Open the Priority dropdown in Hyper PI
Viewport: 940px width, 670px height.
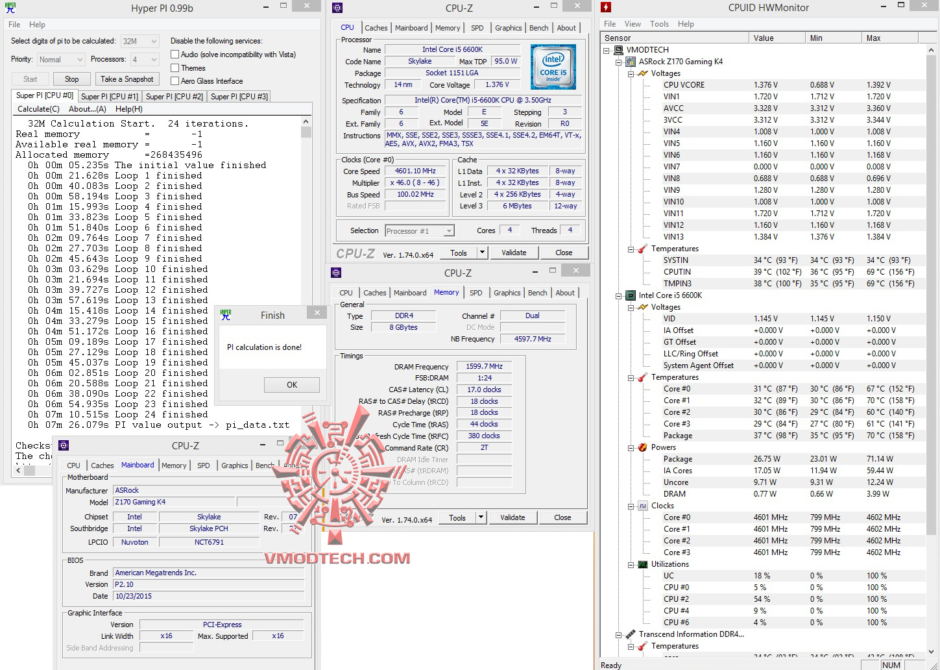pyautogui.click(x=61, y=60)
